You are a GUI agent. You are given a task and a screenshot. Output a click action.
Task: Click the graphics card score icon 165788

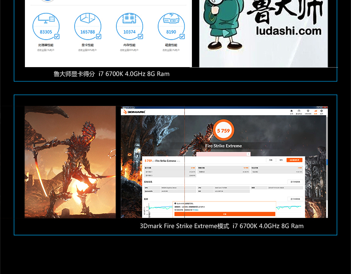point(88,26)
